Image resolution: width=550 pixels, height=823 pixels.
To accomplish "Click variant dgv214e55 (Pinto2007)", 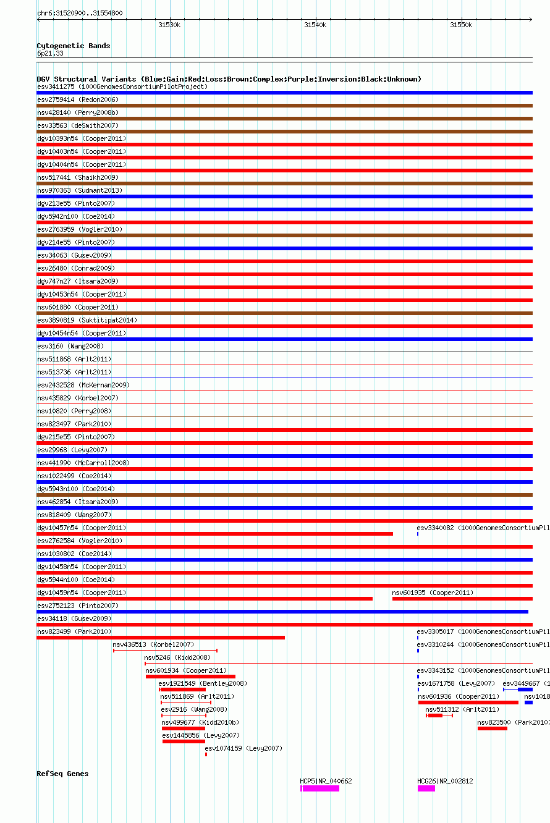I will tap(76, 242).
